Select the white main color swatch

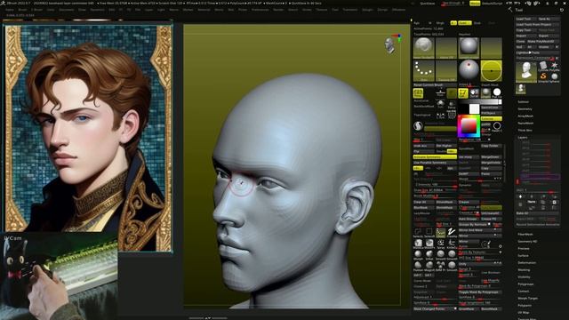[474, 108]
